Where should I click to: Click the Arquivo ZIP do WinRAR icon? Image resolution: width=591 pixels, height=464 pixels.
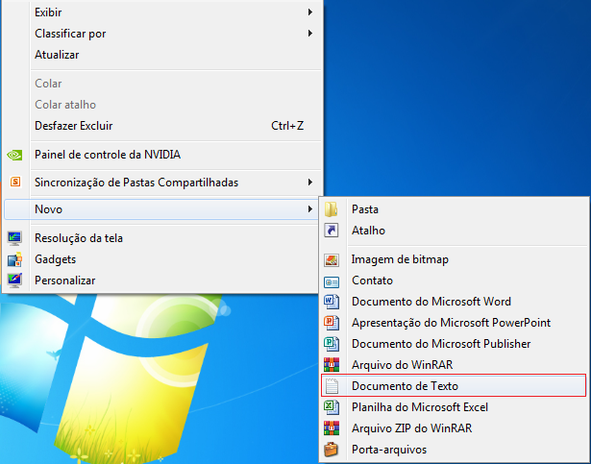332,428
